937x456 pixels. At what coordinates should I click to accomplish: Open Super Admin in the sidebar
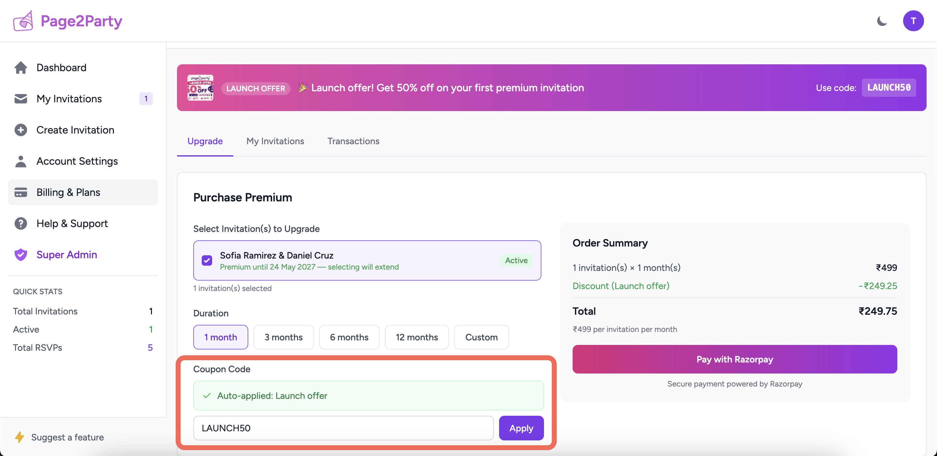(x=83, y=255)
